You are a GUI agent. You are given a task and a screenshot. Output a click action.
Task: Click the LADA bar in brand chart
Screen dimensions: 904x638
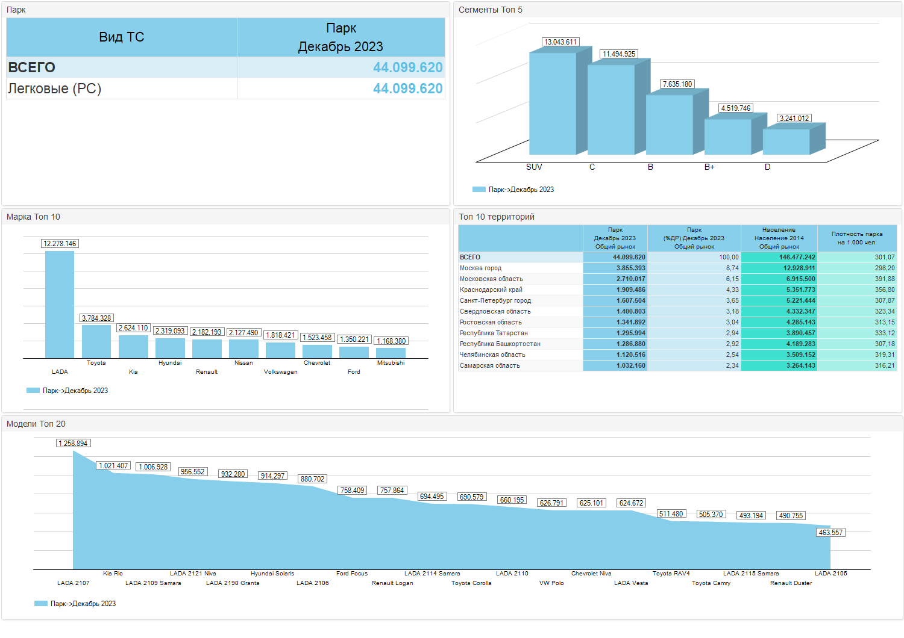point(60,305)
